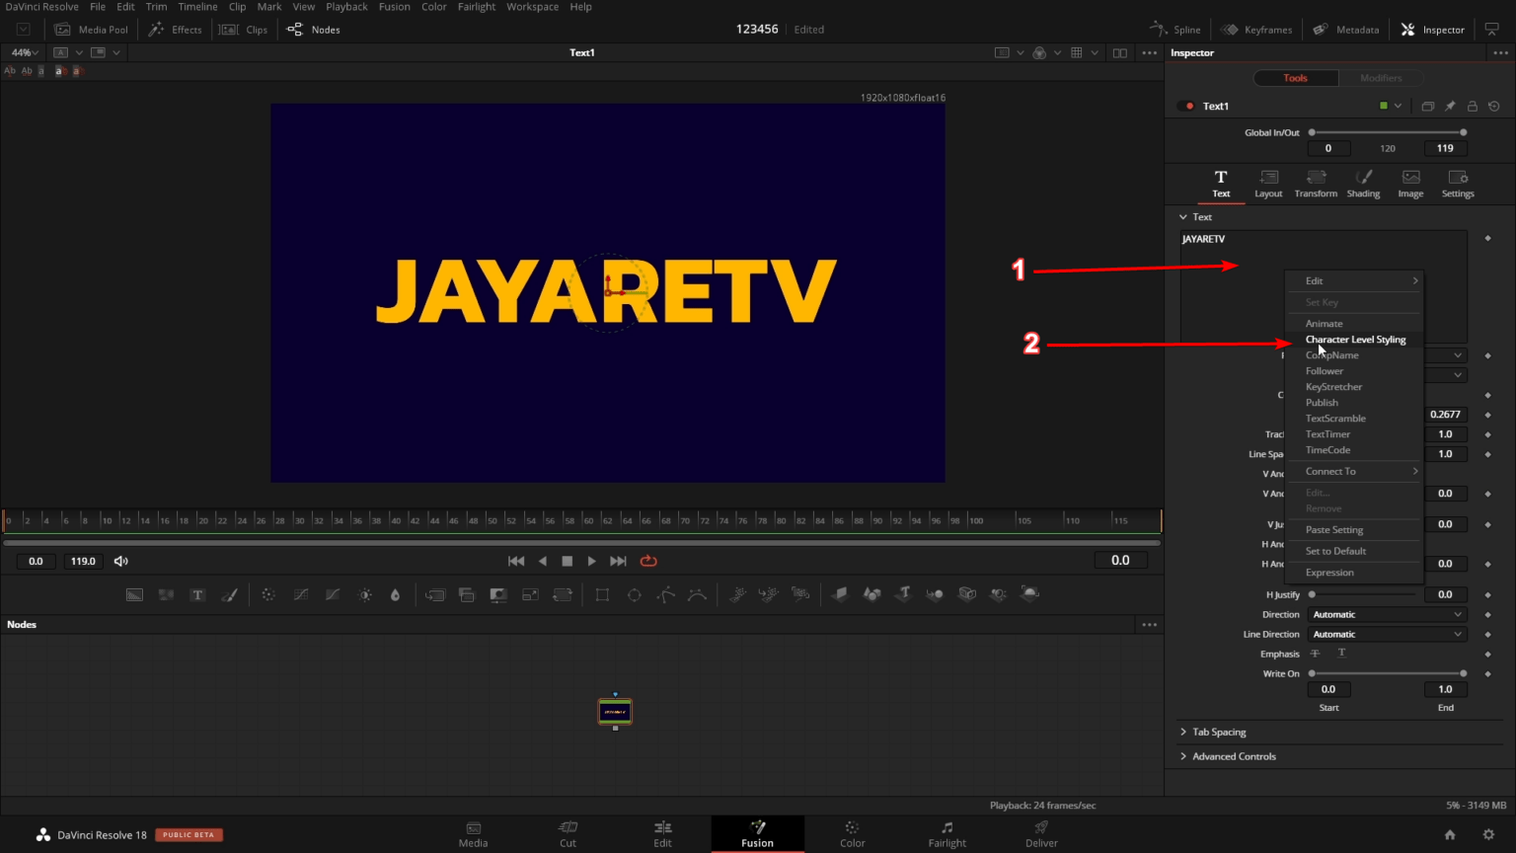Toggle the speaker mute icon below the viewer

120,561
